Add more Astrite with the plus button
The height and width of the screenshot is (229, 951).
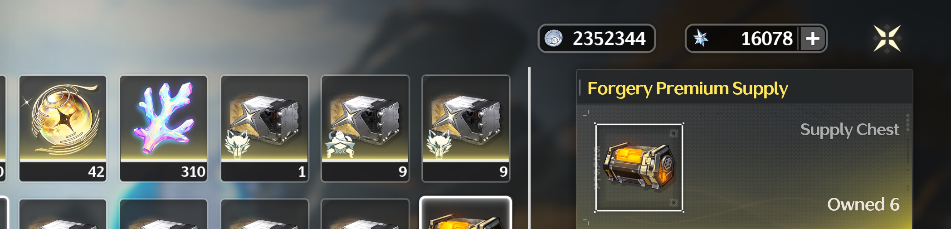813,39
